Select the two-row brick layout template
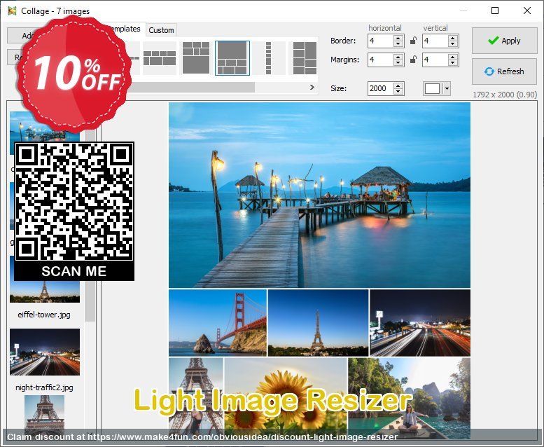Screen dimensions: 544x447 pyautogui.click(x=160, y=58)
